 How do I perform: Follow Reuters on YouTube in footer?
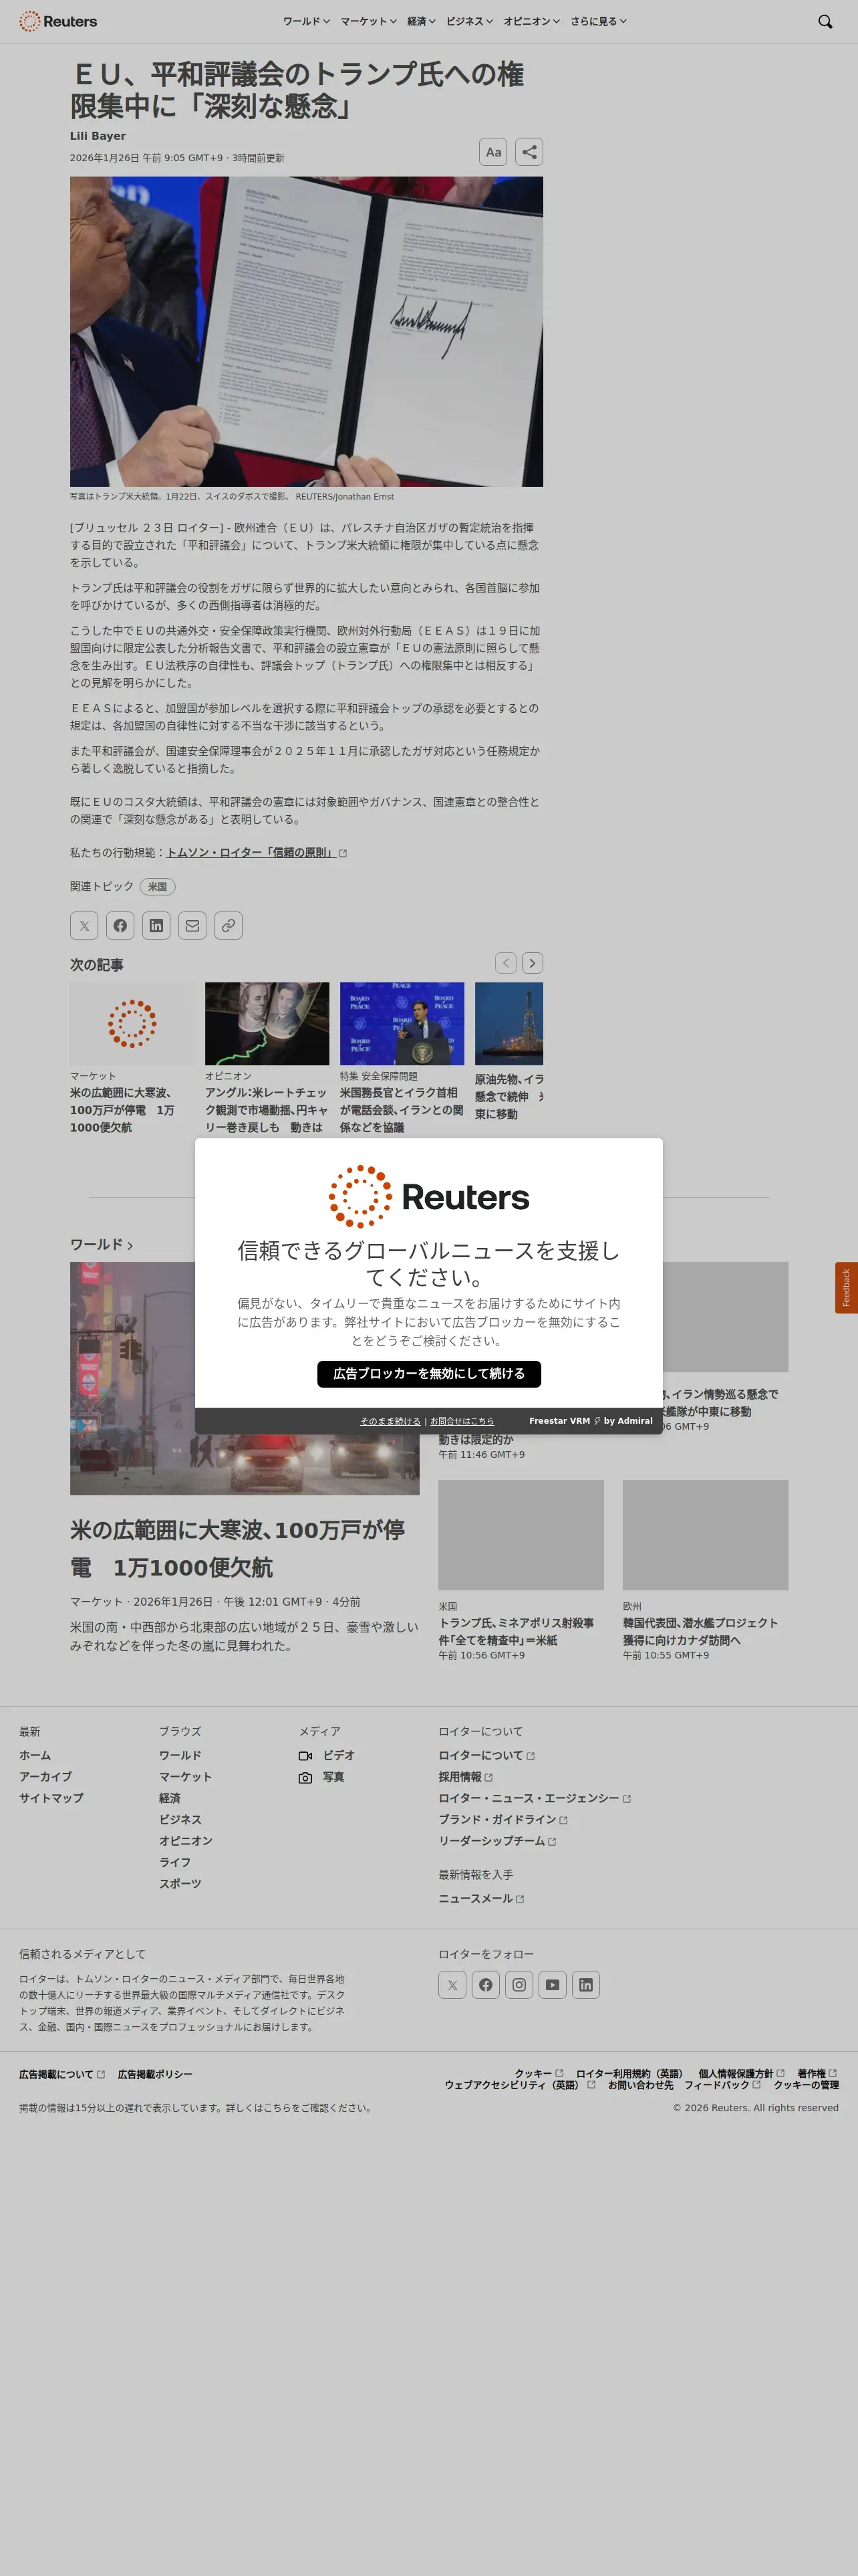click(x=553, y=1985)
